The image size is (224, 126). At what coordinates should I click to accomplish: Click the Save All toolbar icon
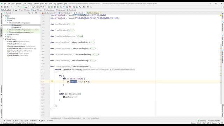point(5,7)
